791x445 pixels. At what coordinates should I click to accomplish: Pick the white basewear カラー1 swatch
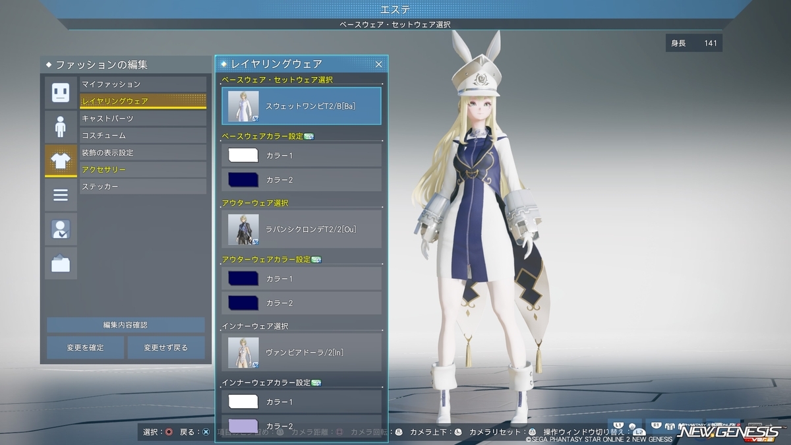tap(243, 156)
